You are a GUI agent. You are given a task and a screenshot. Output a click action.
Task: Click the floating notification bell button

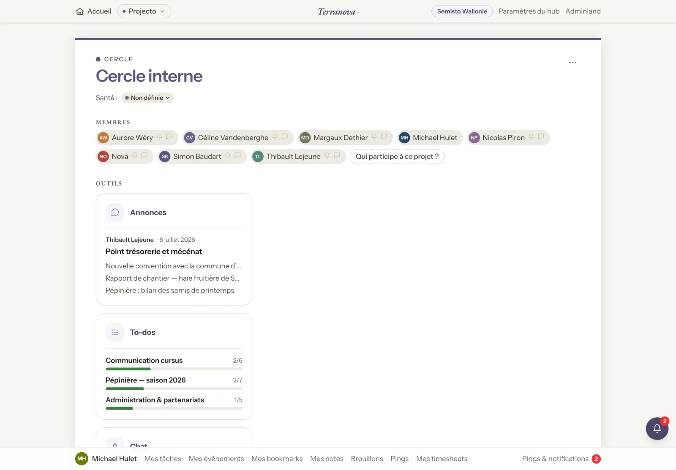coord(657,429)
